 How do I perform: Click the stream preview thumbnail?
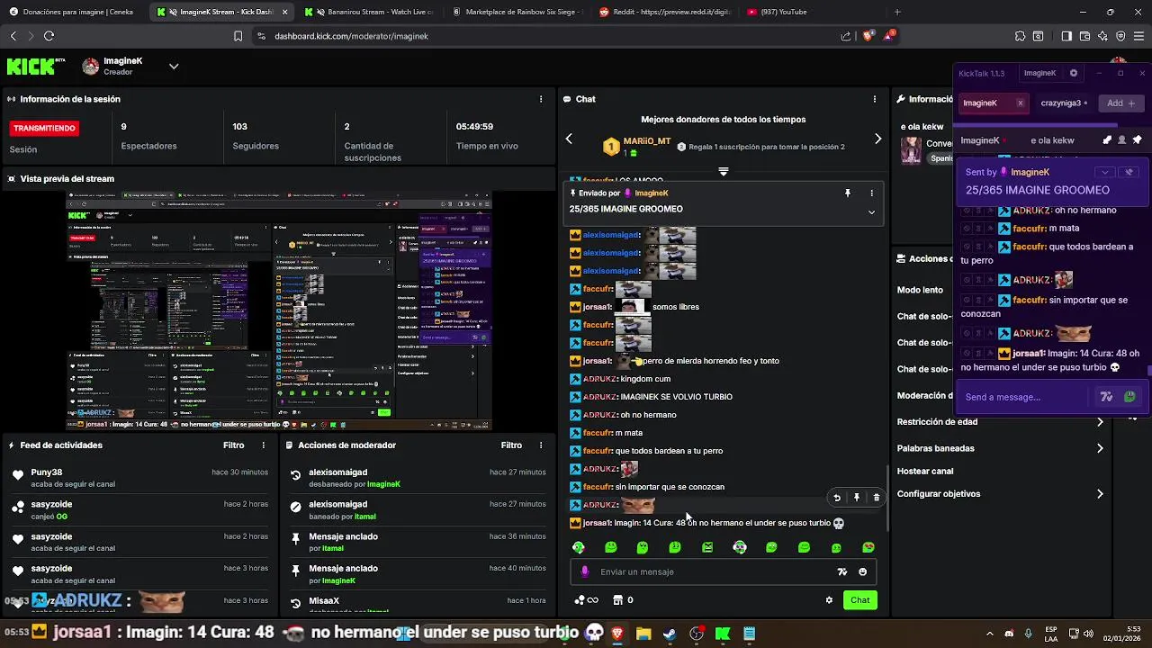(x=279, y=311)
